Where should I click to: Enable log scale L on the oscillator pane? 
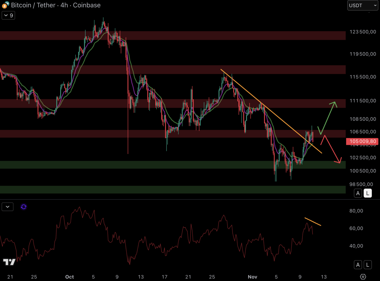coord(367,265)
